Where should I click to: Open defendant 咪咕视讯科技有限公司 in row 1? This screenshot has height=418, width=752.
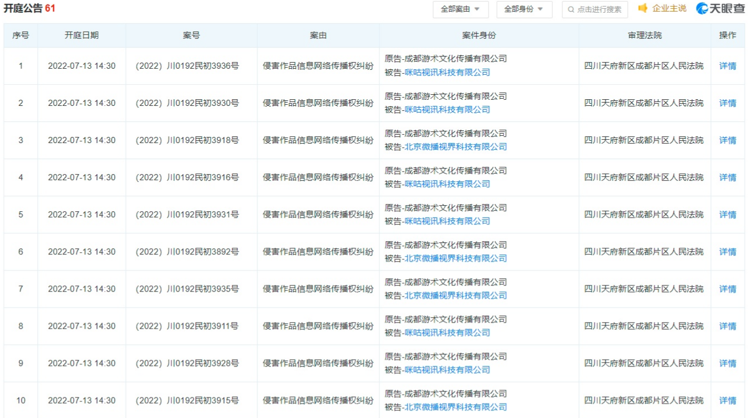[x=447, y=73]
